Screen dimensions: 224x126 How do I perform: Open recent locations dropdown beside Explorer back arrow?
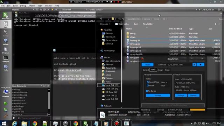108,19
